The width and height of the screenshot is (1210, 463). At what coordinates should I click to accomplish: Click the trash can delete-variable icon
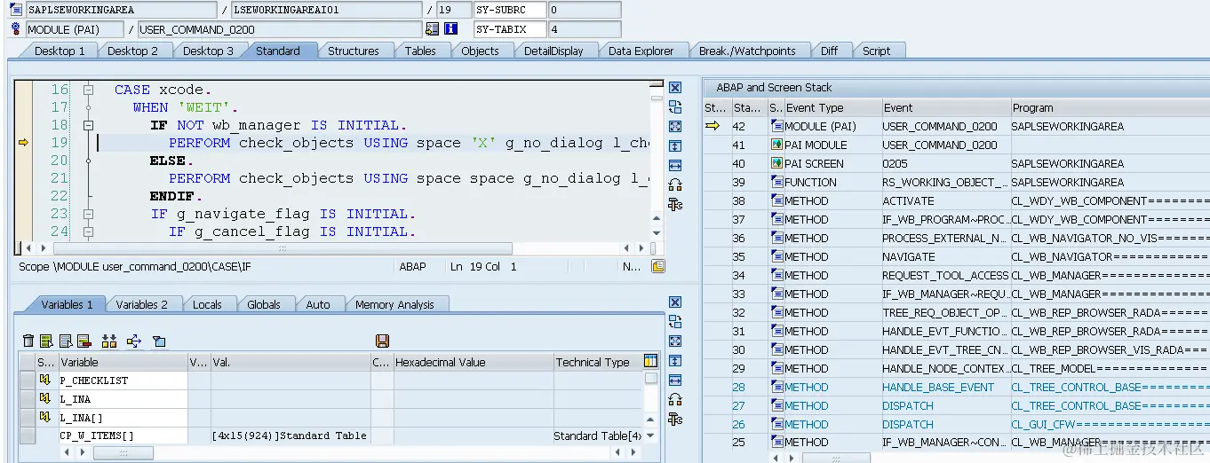[x=28, y=341]
